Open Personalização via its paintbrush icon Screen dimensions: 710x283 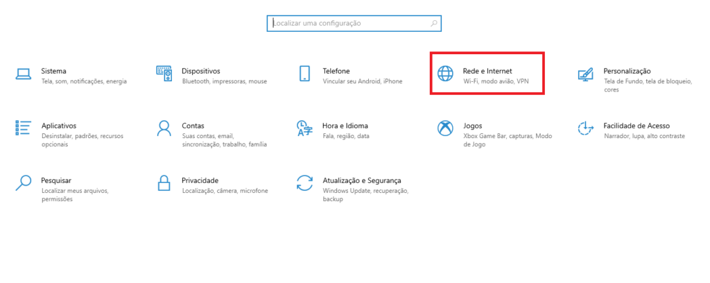[x=585, y=74]
